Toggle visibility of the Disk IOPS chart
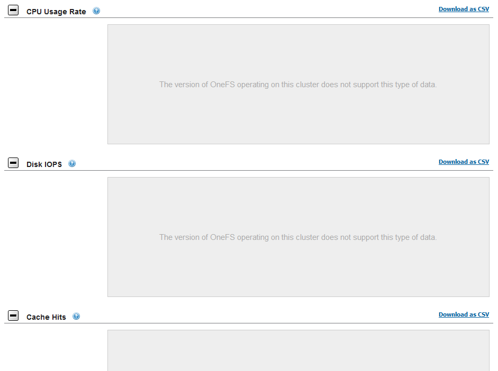The width and height of the screenshot is (498, 371). pyautogui.click(x=13, y=163)
